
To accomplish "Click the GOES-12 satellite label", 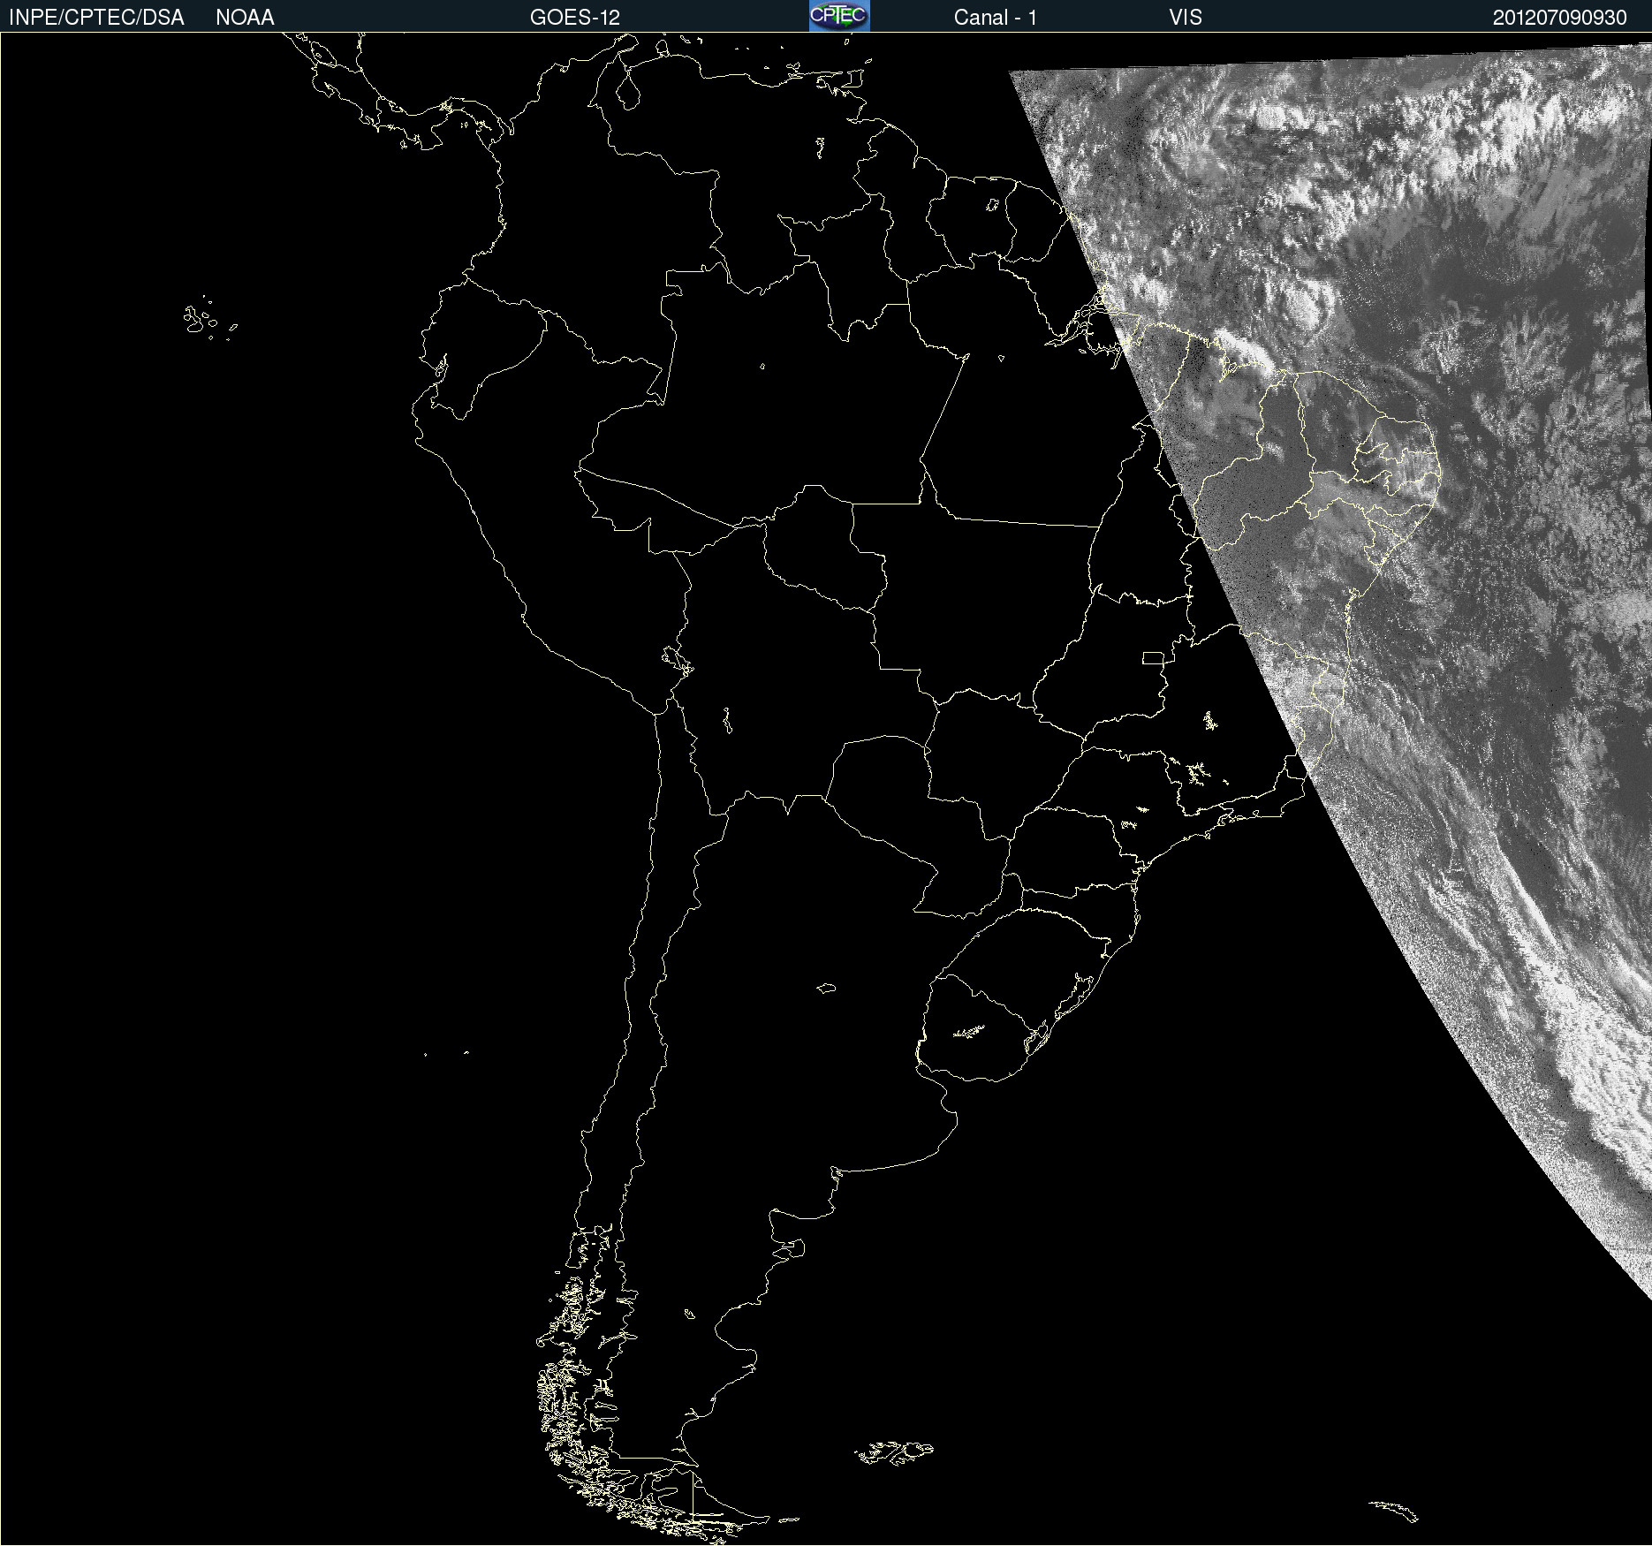I will (575, 18).
